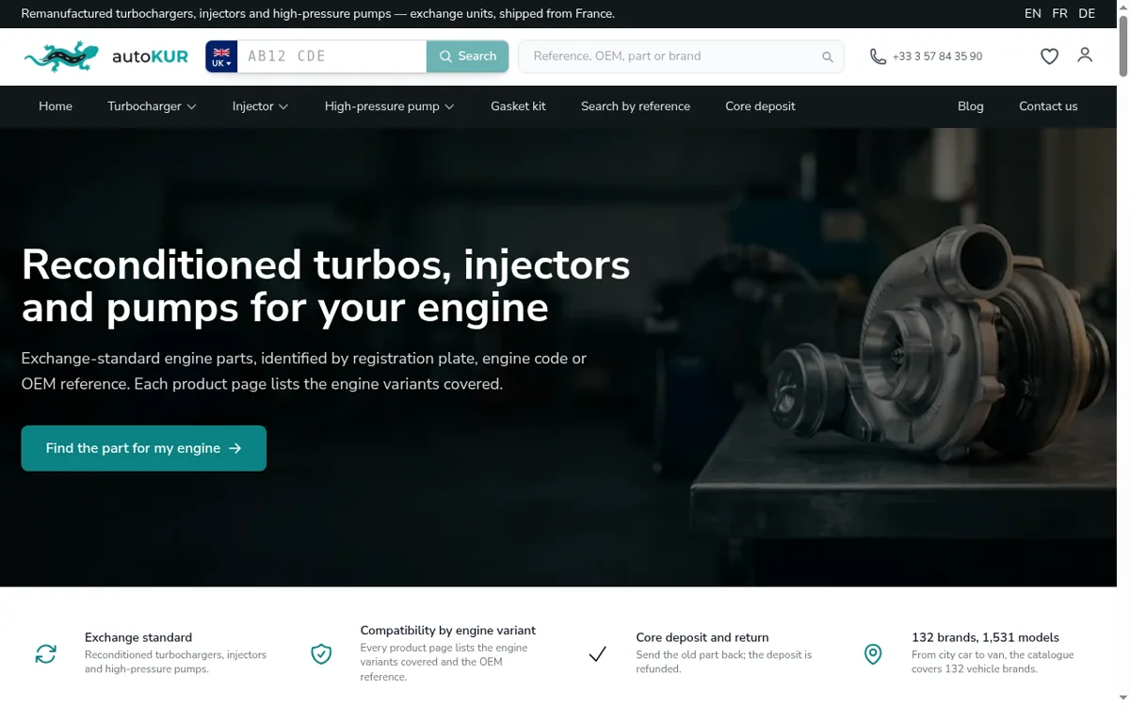1130x706 pixels.
Task: Open the Gasket kit menu item
Action: coord(518,106)
